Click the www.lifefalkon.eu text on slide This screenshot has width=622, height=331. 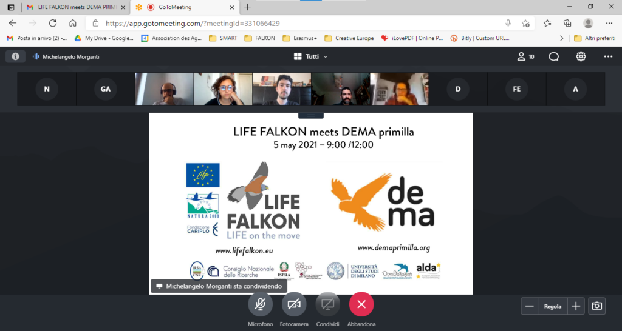pyautogui.click(x=244, y=250)
